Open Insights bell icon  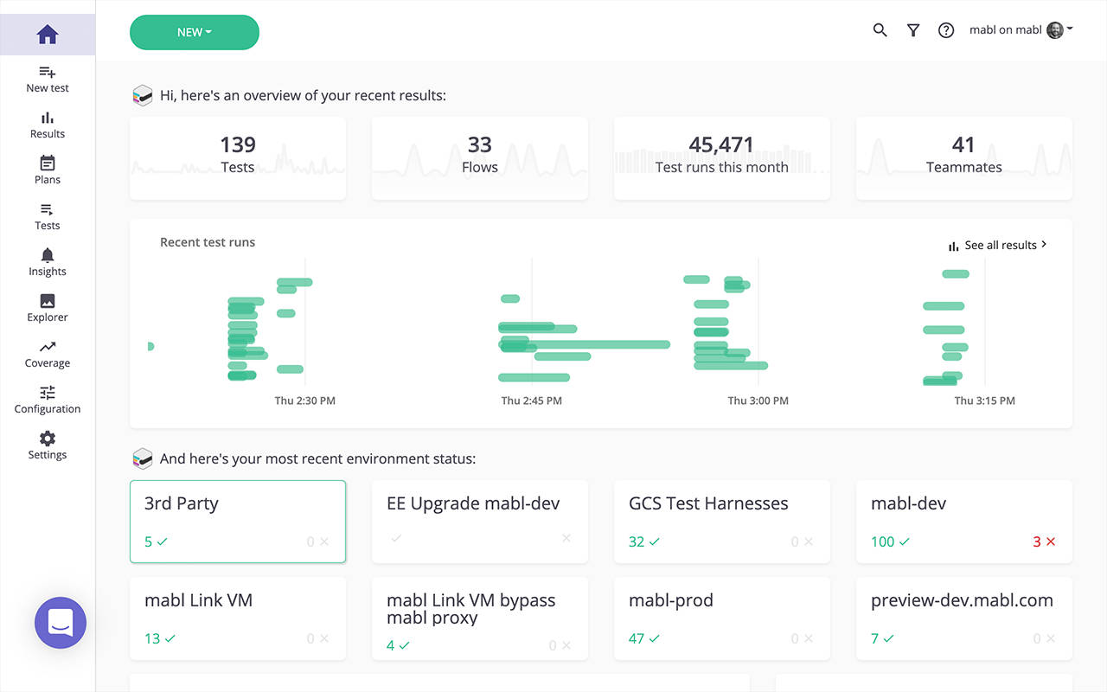pos(48,255)
